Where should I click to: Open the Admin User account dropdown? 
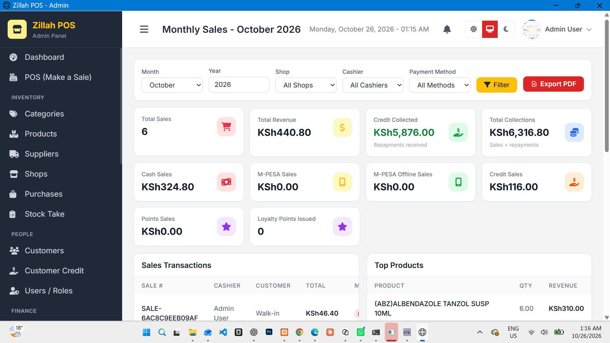pyautogui.click(x=557, y=29)
